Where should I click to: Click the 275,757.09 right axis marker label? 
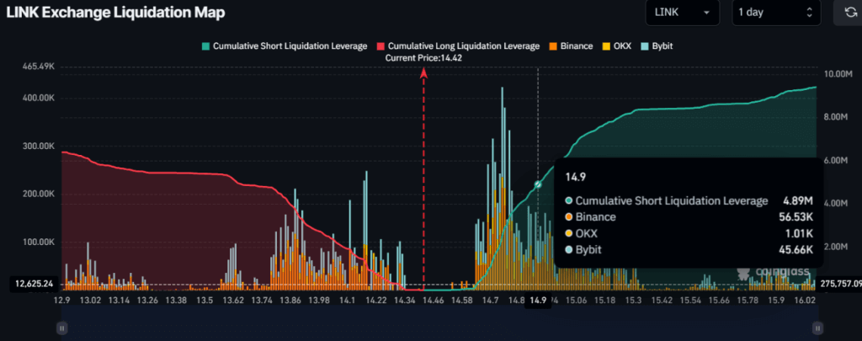[839, 284]
